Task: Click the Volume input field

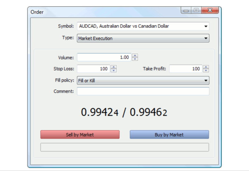Action: click(x=104, y=57)
